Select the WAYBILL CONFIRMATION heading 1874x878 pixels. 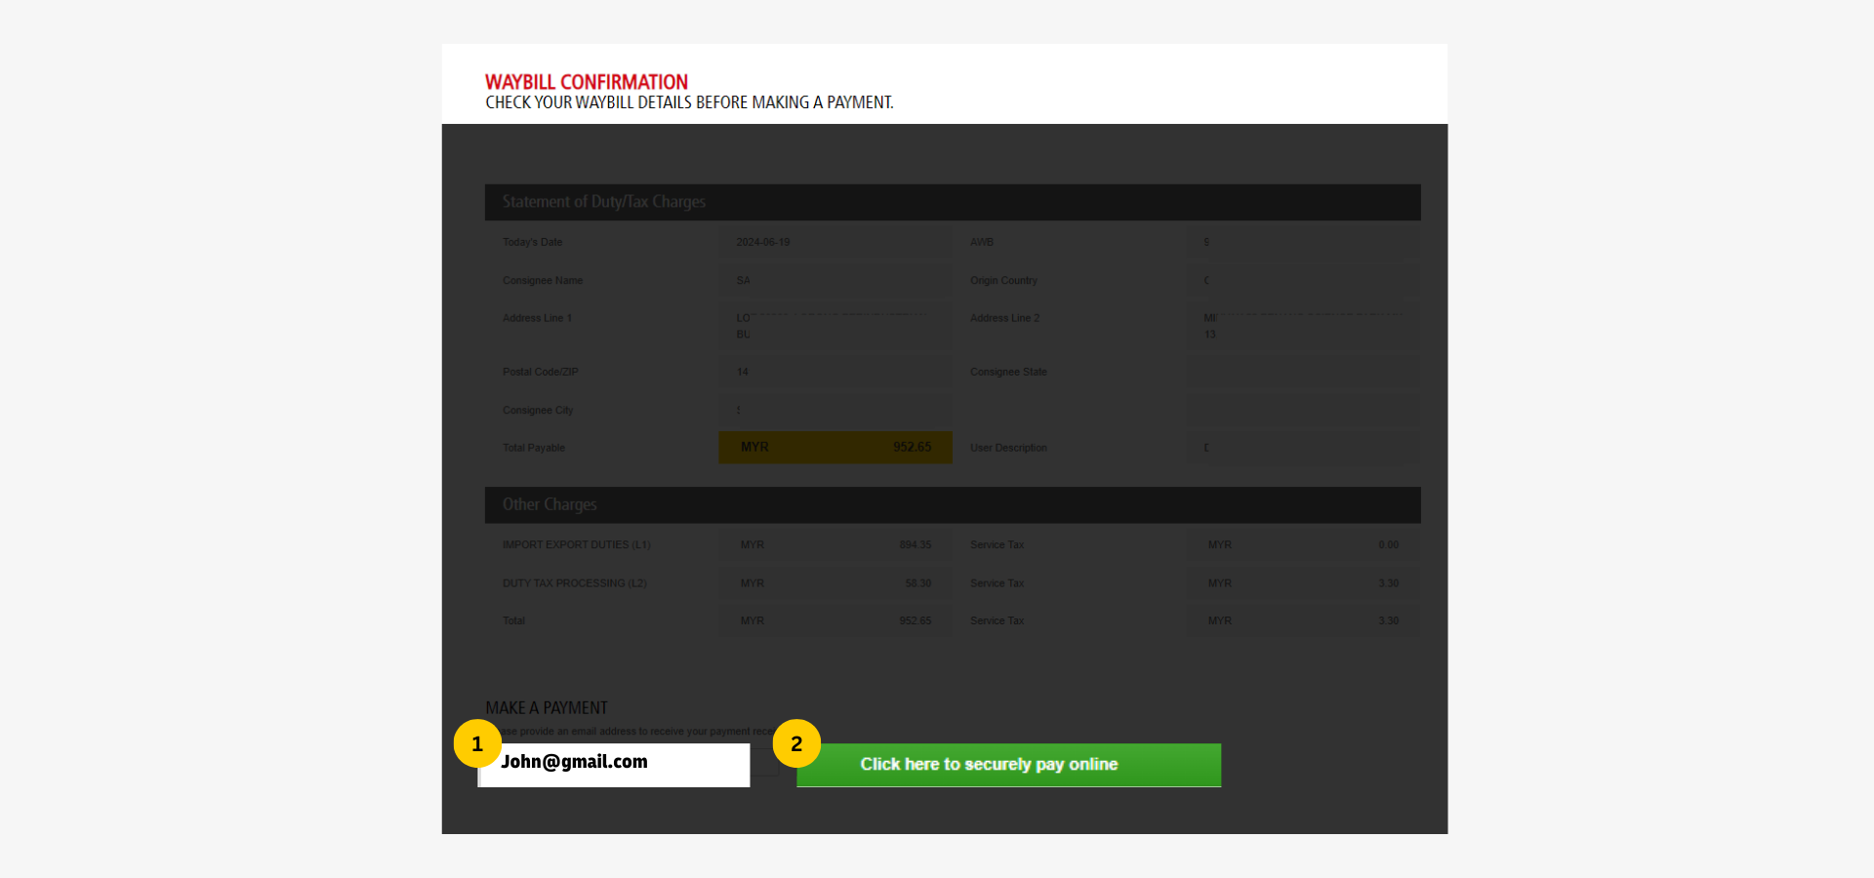pyautogui.click(x=587, y=82)
